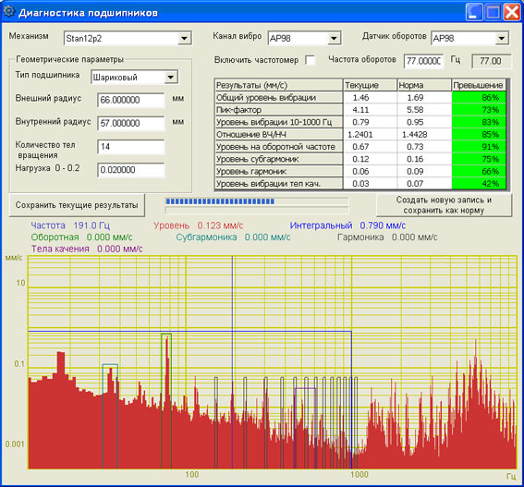Click the Внутренний радиус input field
This screenshot has height=487, width=524.
tap(131, 123)
